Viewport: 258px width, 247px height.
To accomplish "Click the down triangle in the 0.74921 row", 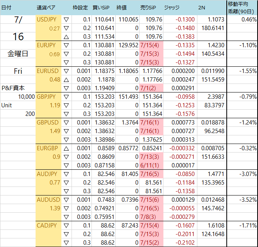I will pos(66,209).
